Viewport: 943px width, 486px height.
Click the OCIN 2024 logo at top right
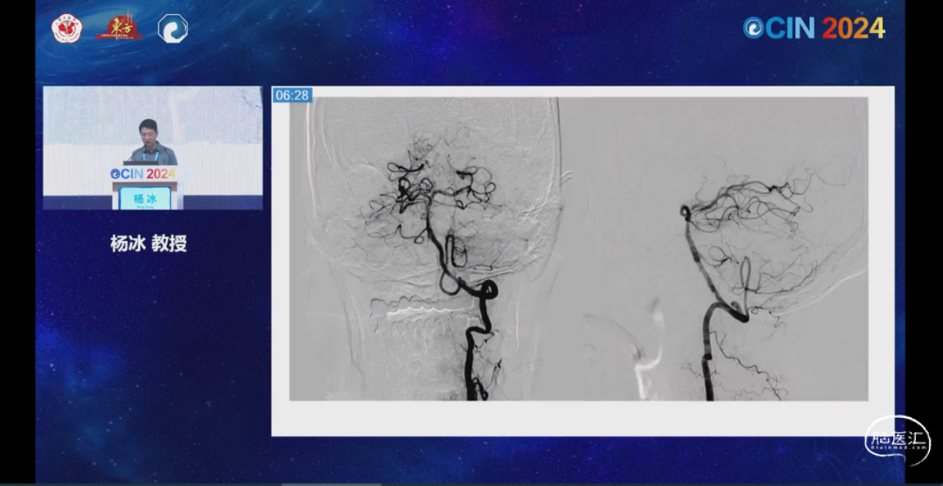point(814,28)
